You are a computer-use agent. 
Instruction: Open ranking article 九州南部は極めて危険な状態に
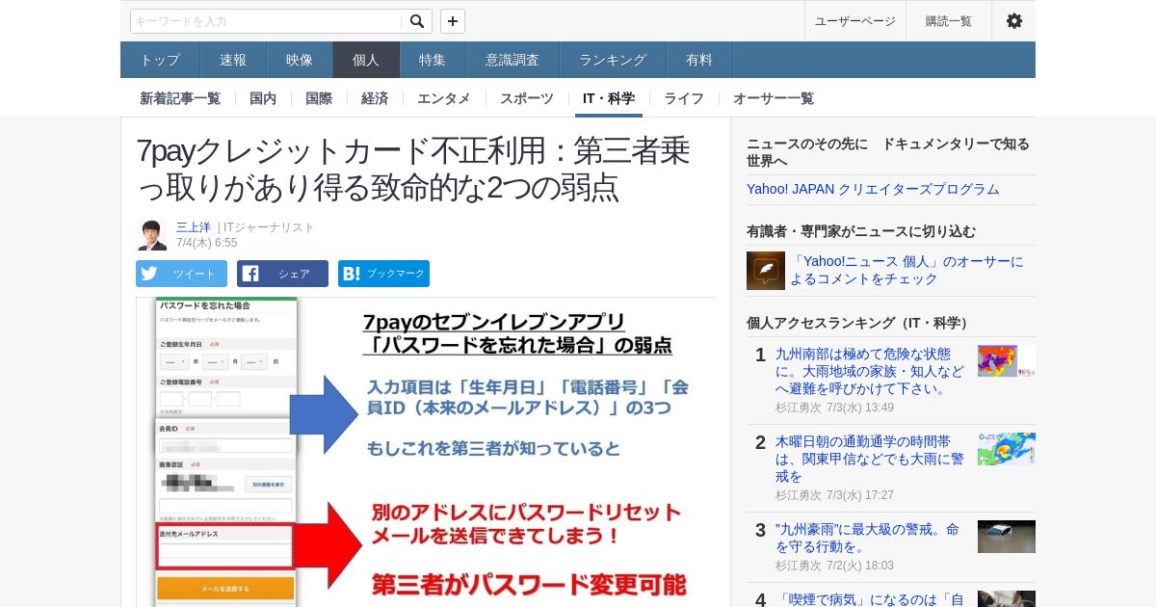pos(870,371)
